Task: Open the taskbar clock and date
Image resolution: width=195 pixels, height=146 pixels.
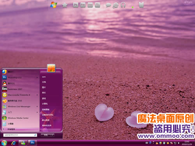Action: click(x=187, y=143)
